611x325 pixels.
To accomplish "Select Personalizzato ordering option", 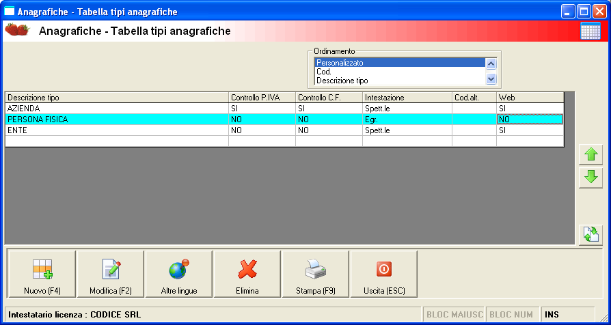I will click(x=400, y=62).
